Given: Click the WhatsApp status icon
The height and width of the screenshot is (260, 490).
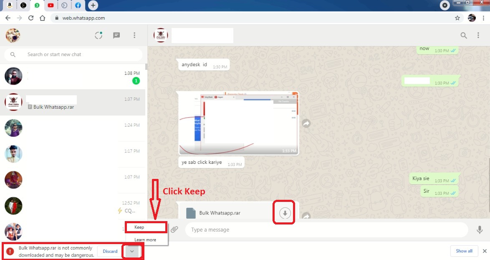Looking at the screenshot, I should tap(99, 36).
